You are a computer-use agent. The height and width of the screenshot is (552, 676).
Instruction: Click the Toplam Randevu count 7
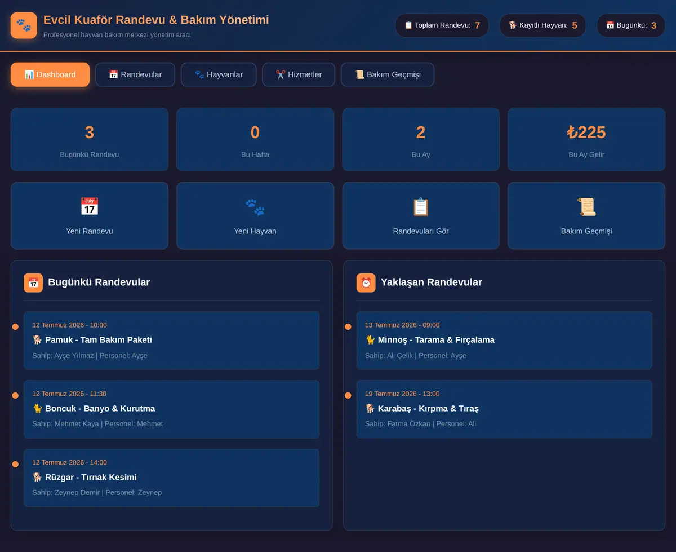(x=477, y=25)
